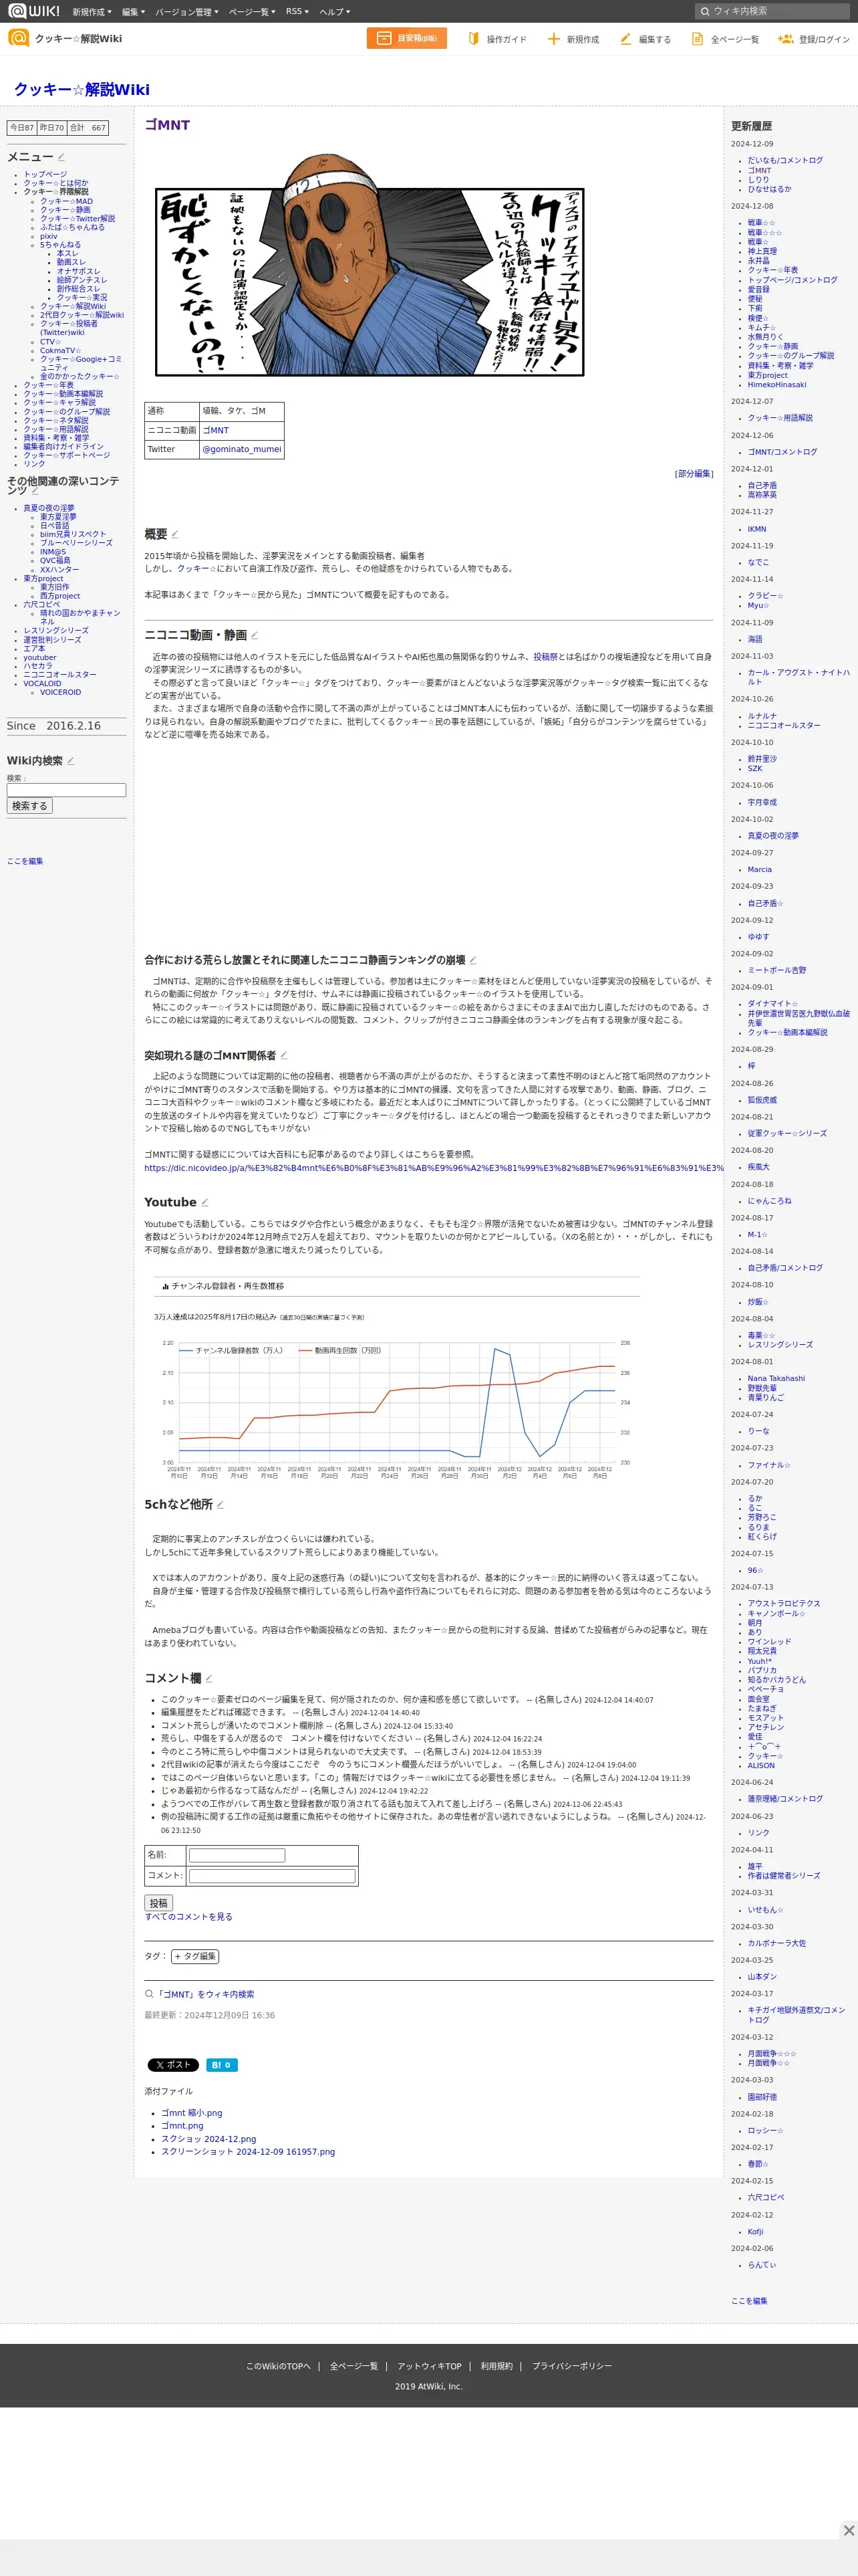The width and height of the screenshot is (858, 2576).
Task: Click the 名前 input field
Action: [237, 1855]
